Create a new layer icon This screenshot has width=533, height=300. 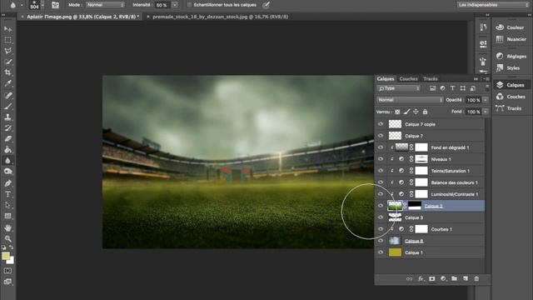pos(466,278)
